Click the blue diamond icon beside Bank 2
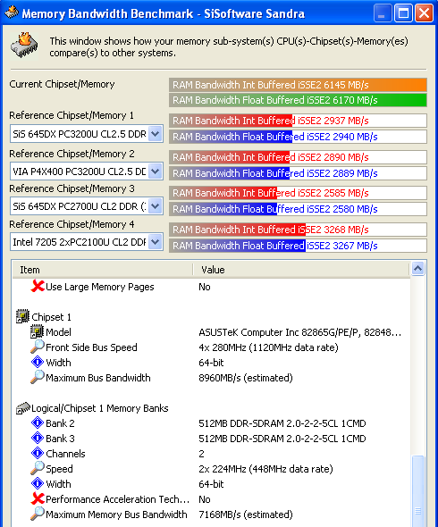Viewport: 438px width, 527px height. tap(38, 422)
